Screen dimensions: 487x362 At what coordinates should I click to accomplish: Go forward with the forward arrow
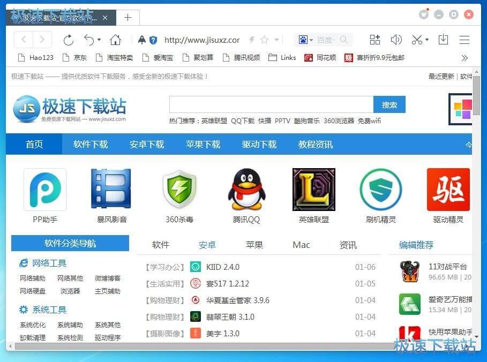pos(42,40)
